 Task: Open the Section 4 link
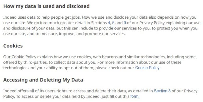109,23
